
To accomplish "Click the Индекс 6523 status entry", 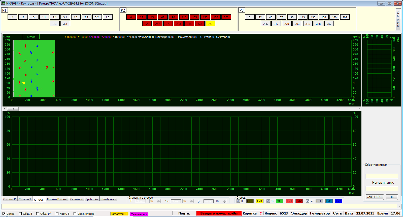I will pyautogui.click(x=276, y=213).
